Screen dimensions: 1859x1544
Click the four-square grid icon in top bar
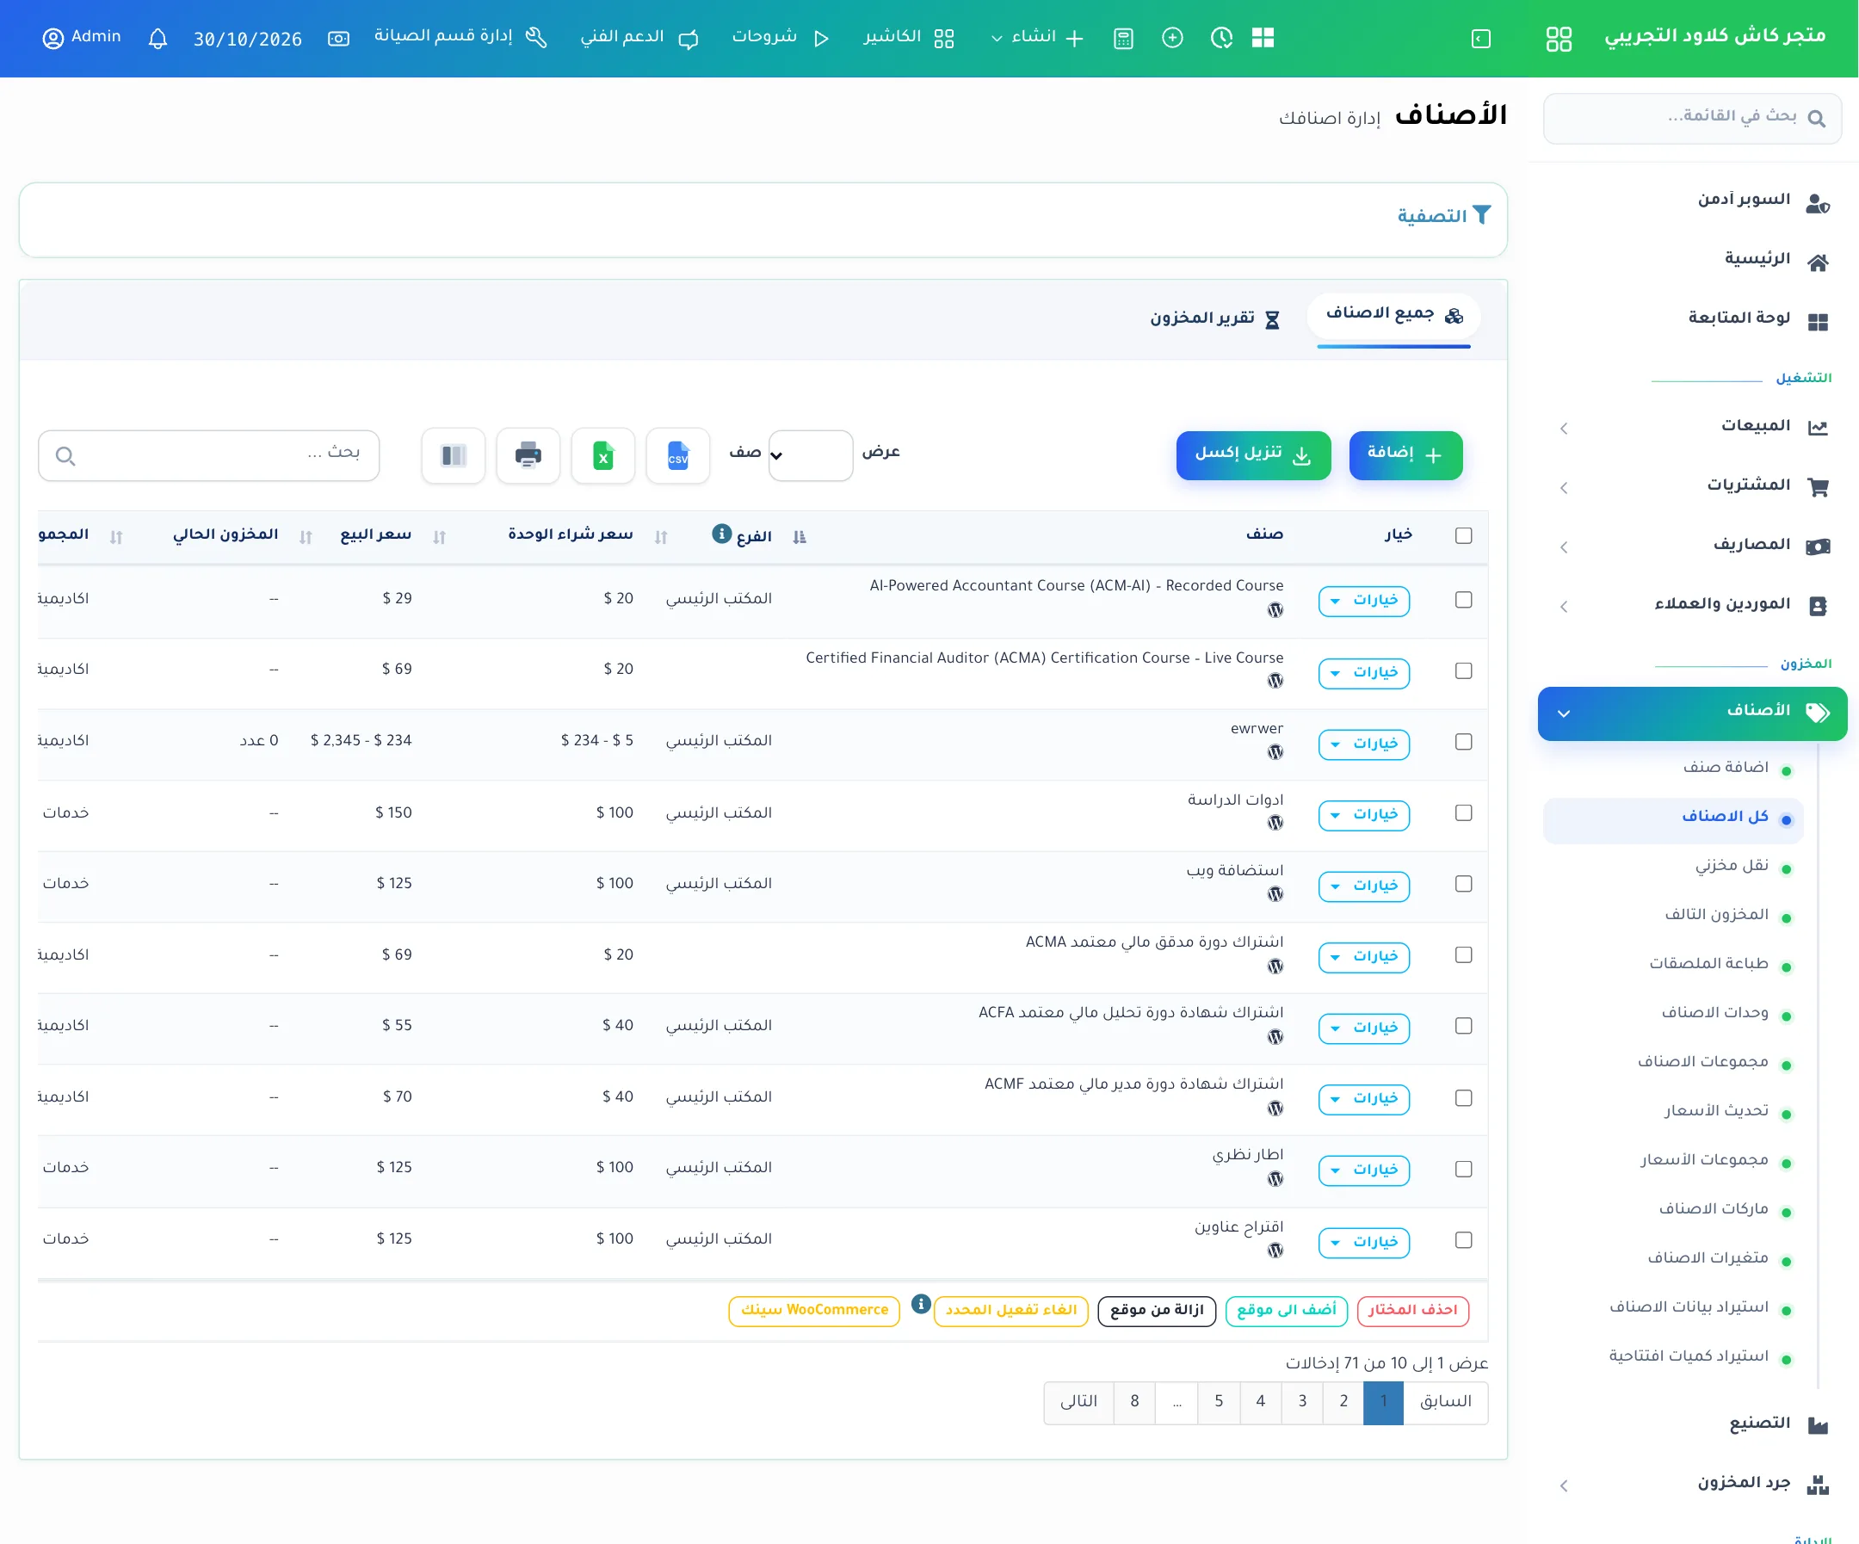[1263, 38]
